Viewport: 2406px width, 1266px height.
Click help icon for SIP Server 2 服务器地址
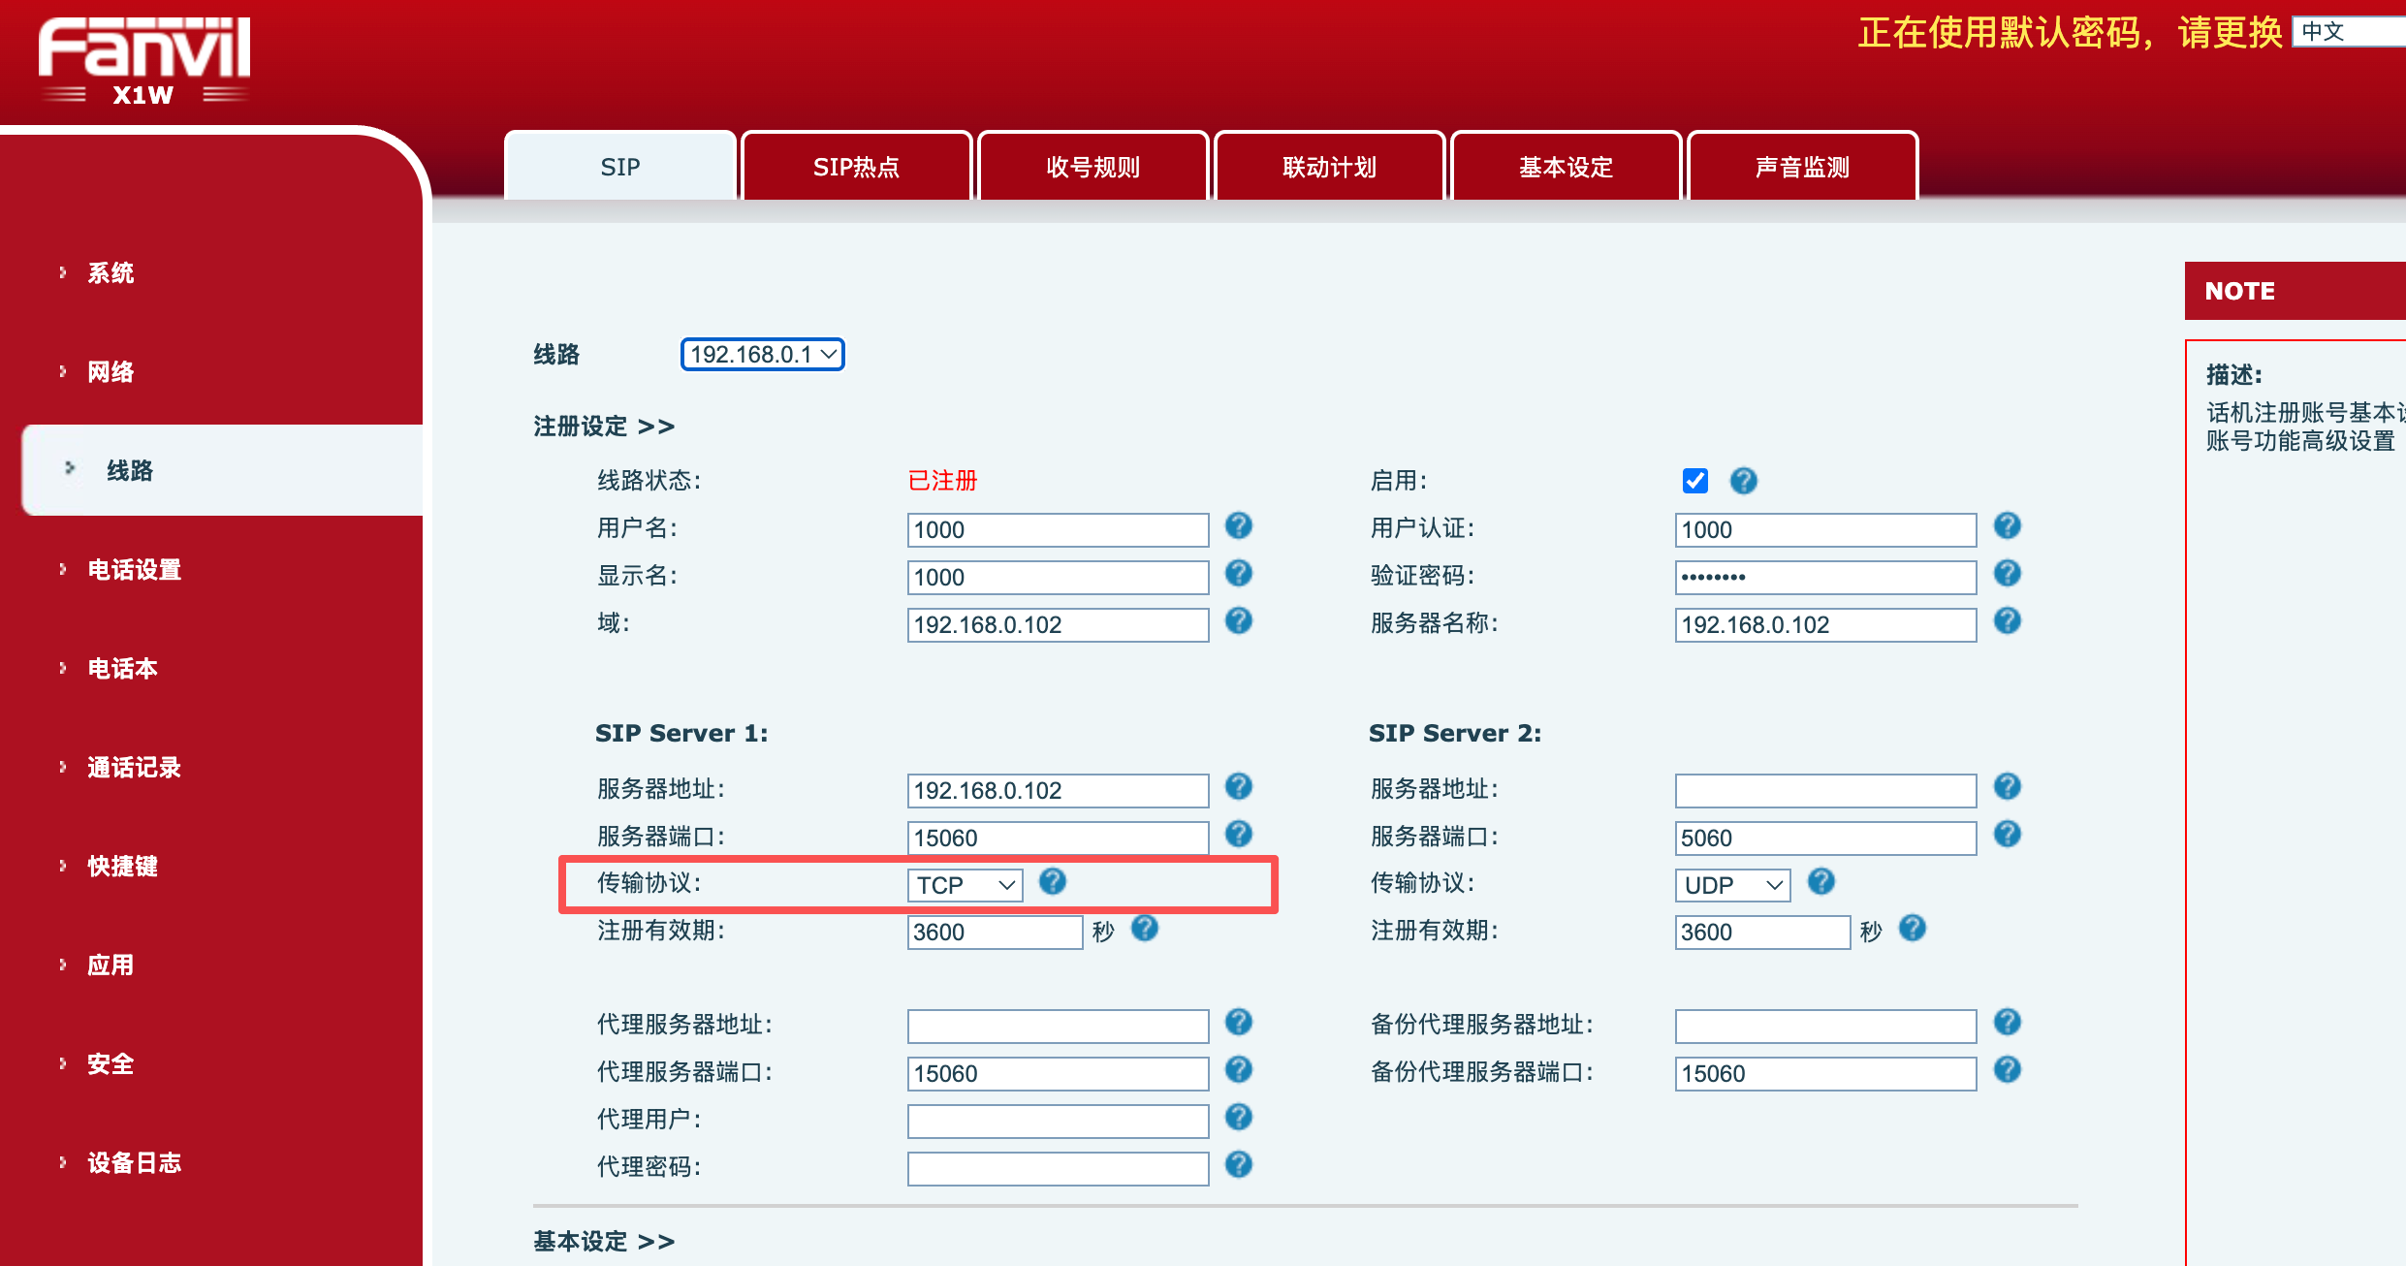[2008, 787]
